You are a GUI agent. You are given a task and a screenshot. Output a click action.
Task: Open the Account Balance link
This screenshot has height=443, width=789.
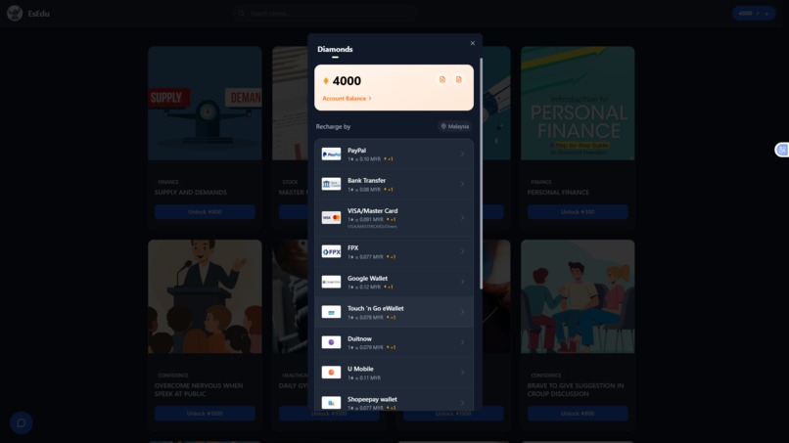click(347, 99)
